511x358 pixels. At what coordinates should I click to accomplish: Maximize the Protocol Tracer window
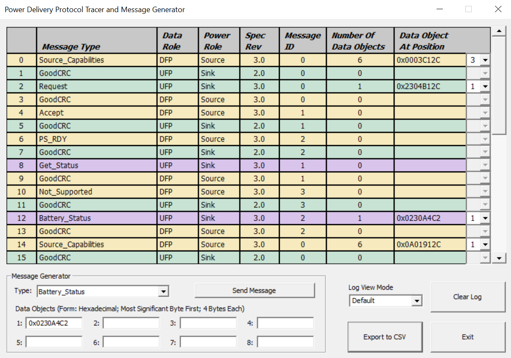point(469,9)
